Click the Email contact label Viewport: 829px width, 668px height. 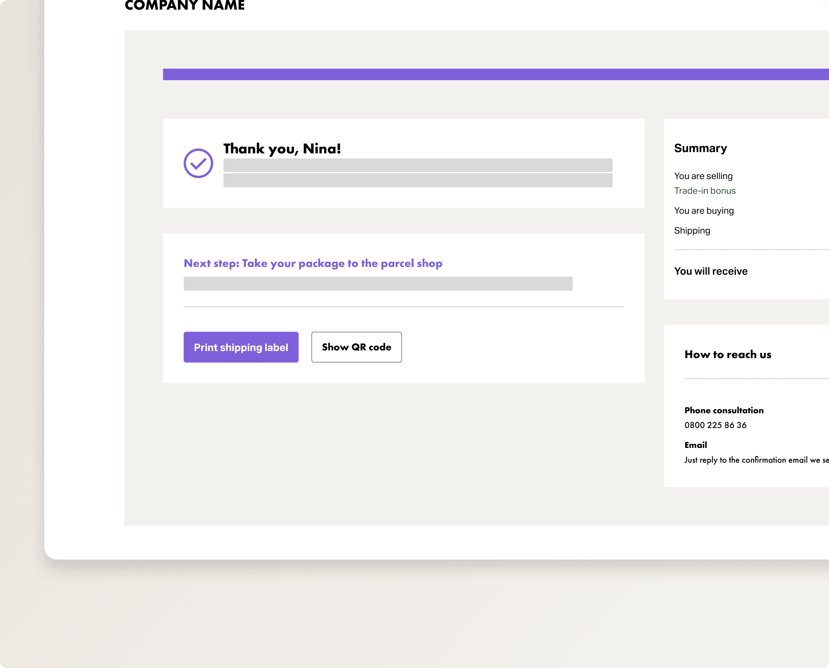coord(695,445)
